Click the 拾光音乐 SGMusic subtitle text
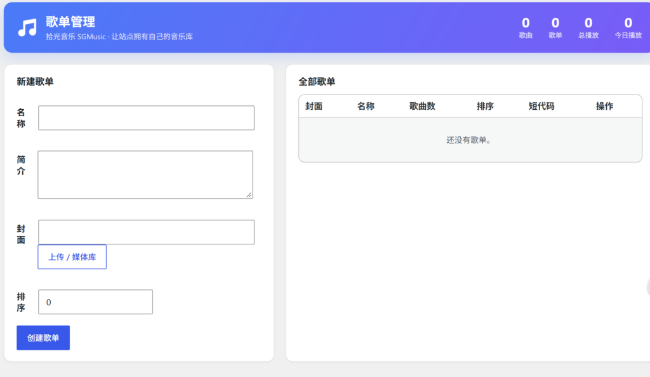Screen dimensions: 650x377 point(119,36)
